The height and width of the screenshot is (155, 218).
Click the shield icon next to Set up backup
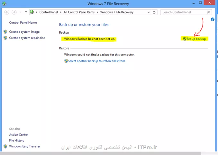(x=184, y=39)
